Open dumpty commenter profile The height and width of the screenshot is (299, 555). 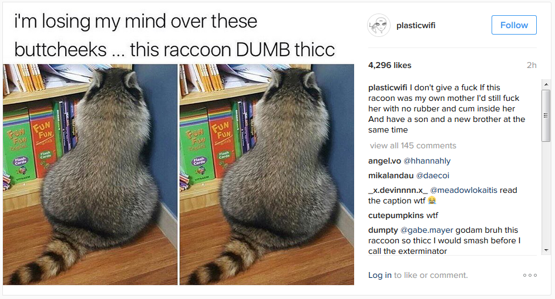click(383, 230)
